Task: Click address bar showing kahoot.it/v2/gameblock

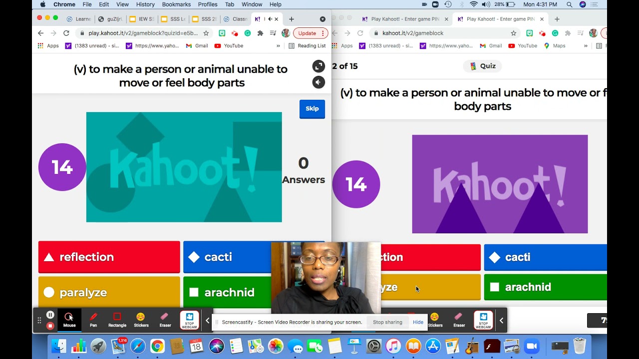Action: coord(412,33)
